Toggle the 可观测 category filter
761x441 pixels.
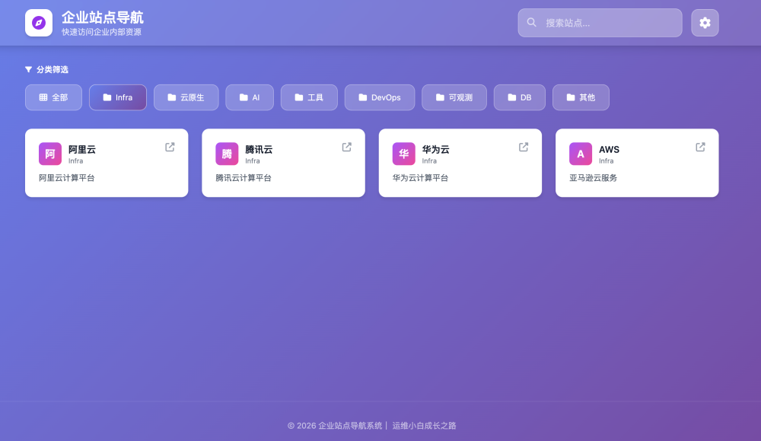pyautogui.click(x=454, y=97)
